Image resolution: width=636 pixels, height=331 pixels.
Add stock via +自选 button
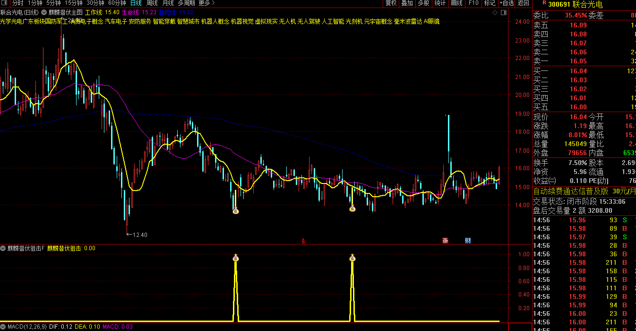[507, 3]
